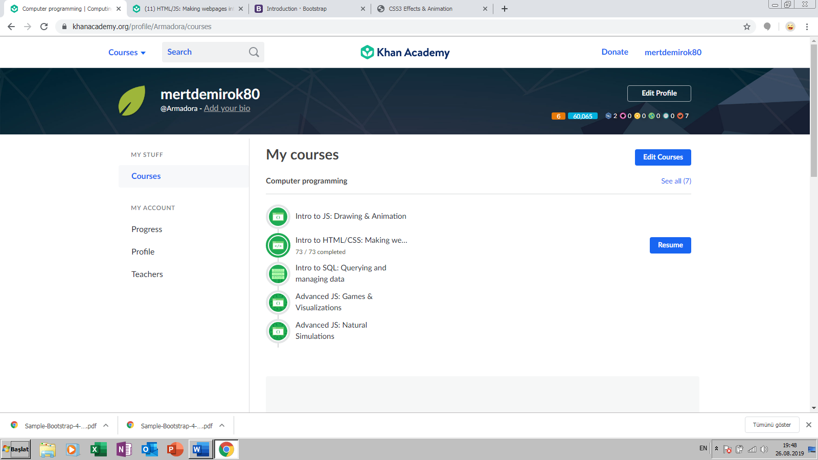This screenshot has height=460, width=818.
Task: Click the gray extension icon in toolbar
Action: (767, 27)
